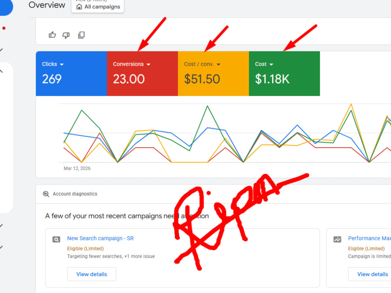Click the house icon in All campaigns

pyautogui.click(x=79, y=7)
